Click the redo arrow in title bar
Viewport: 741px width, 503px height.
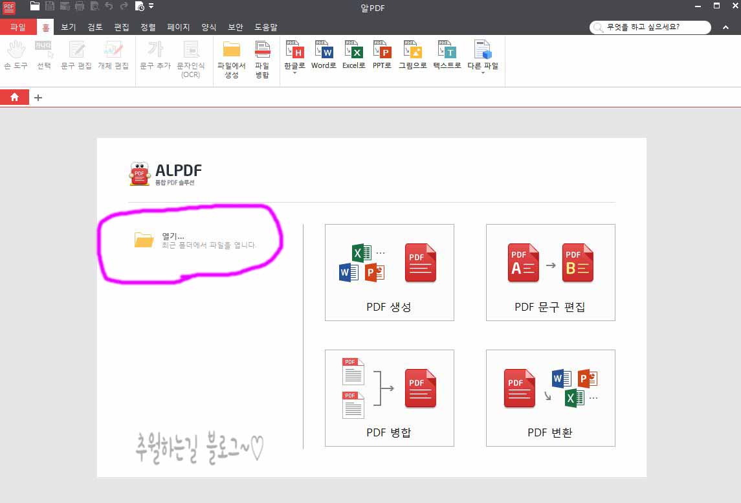pyautogui.click(x=124, y=6)
